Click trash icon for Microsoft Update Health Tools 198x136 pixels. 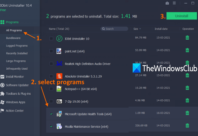coord(187,113)
